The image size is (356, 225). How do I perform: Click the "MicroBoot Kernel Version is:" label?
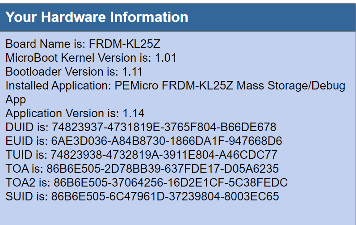coord(79,58)
